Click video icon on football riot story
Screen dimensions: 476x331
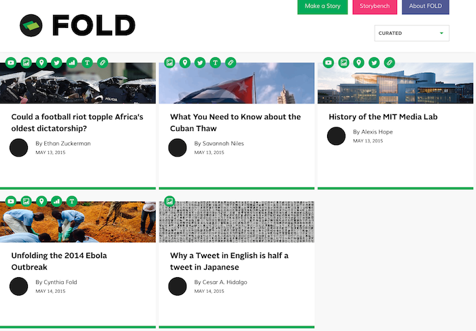(11, 63)
